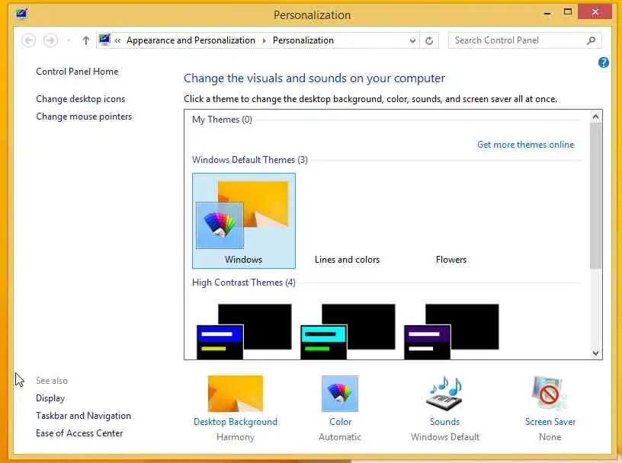Click Get more themes online
622x463 pixels.
click(x=526, y=145)
